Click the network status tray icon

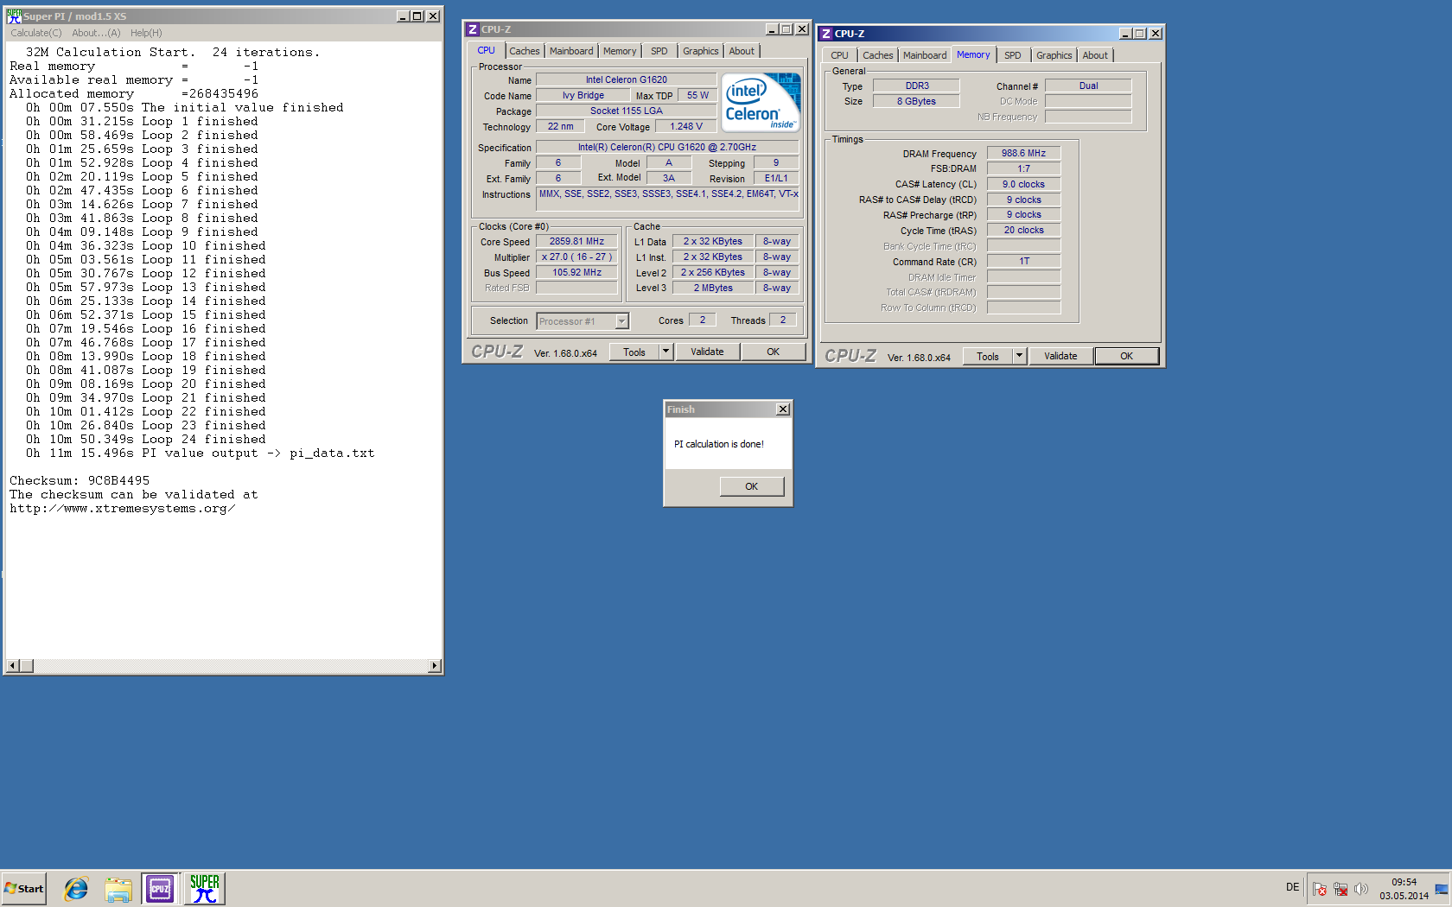1341,889
